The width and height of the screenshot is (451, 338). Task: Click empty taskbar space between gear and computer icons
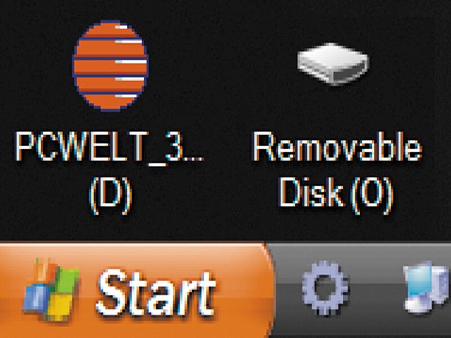(375, 290)
